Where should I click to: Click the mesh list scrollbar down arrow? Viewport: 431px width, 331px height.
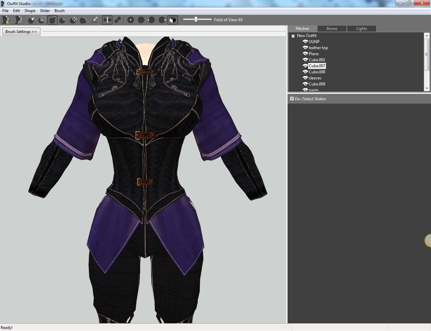tap(427, 88)
